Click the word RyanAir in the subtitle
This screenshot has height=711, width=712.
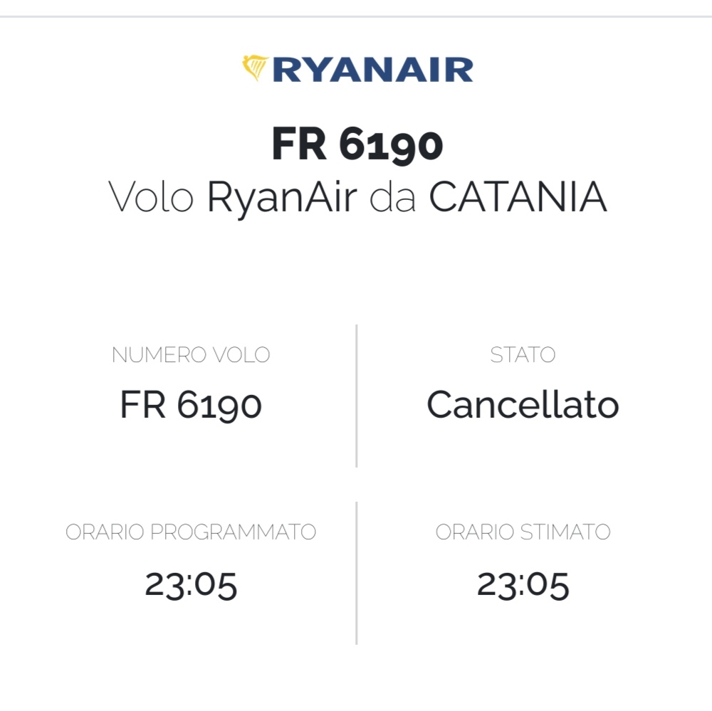click(282, 199)
